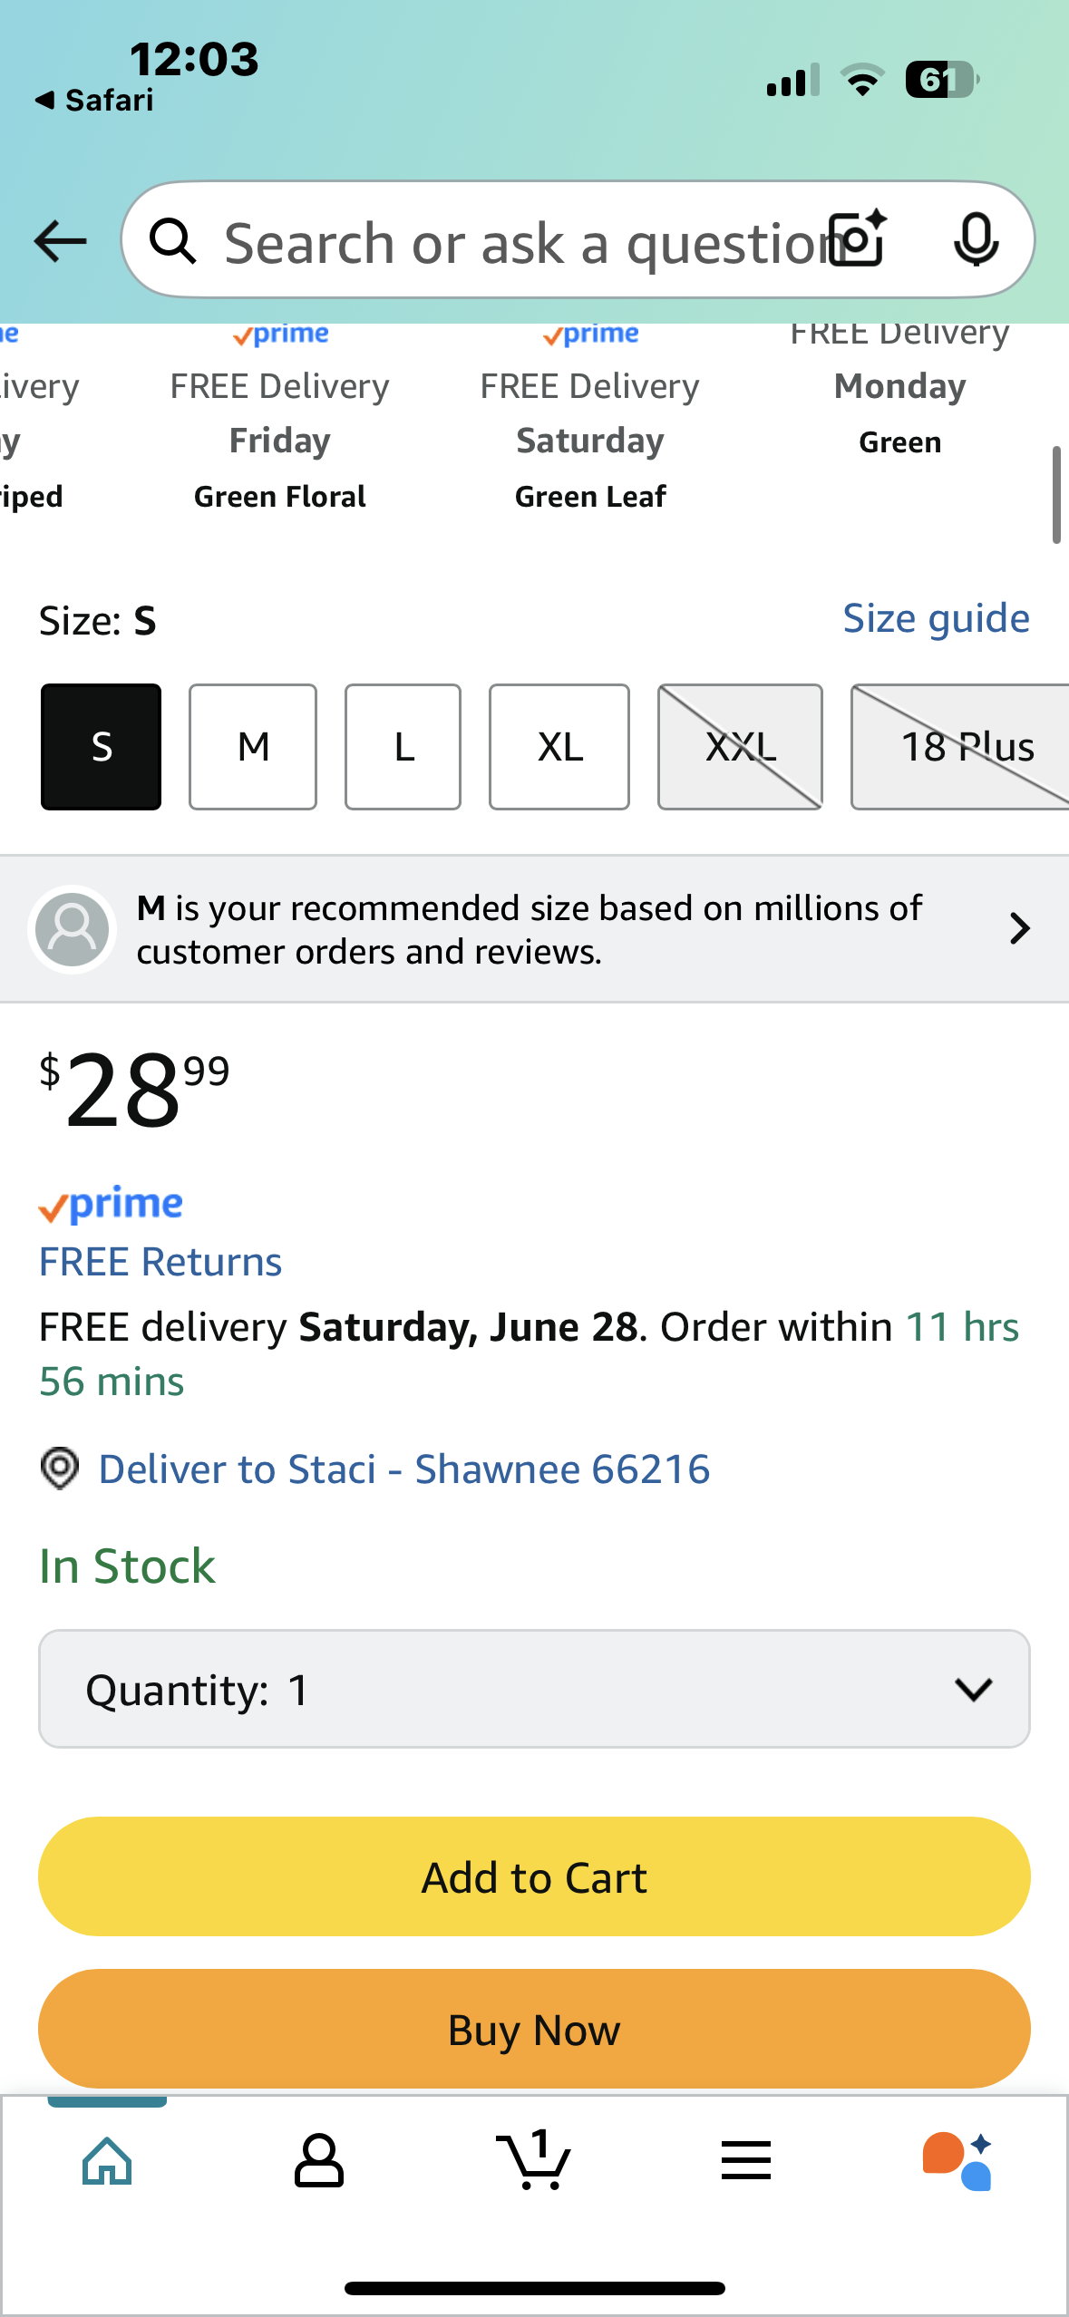Open the account profile tab
This screenshot has height=2317, width=1069.
click(x=319, y=2161)
